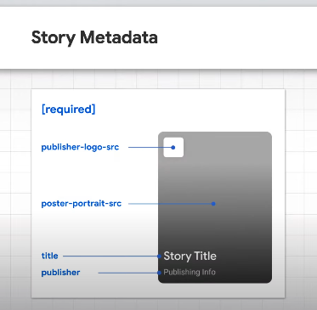Screen dimensions: 317x310
Task: Click the white header bar beside Story Metadata
Action: pyautogui.click(x=238, y=37)
